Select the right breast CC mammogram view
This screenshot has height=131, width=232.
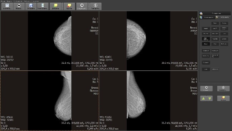[49, 41]
